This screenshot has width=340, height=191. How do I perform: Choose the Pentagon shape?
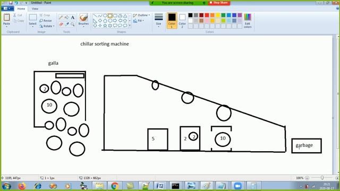tap(105, 21)
